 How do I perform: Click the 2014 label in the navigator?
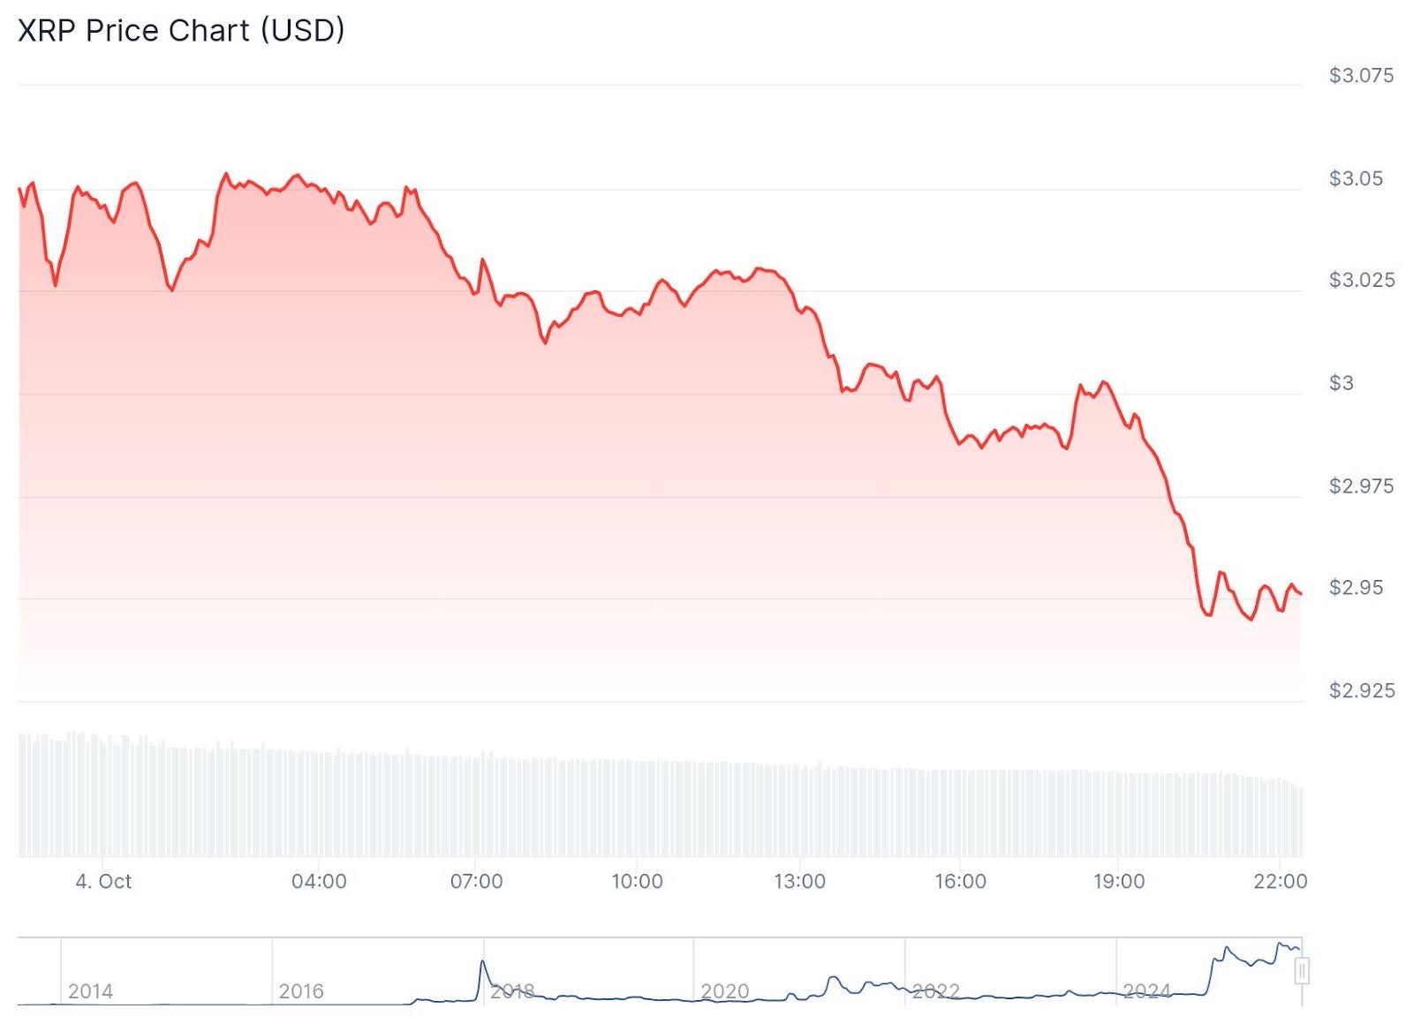click(x=90, y=991)
